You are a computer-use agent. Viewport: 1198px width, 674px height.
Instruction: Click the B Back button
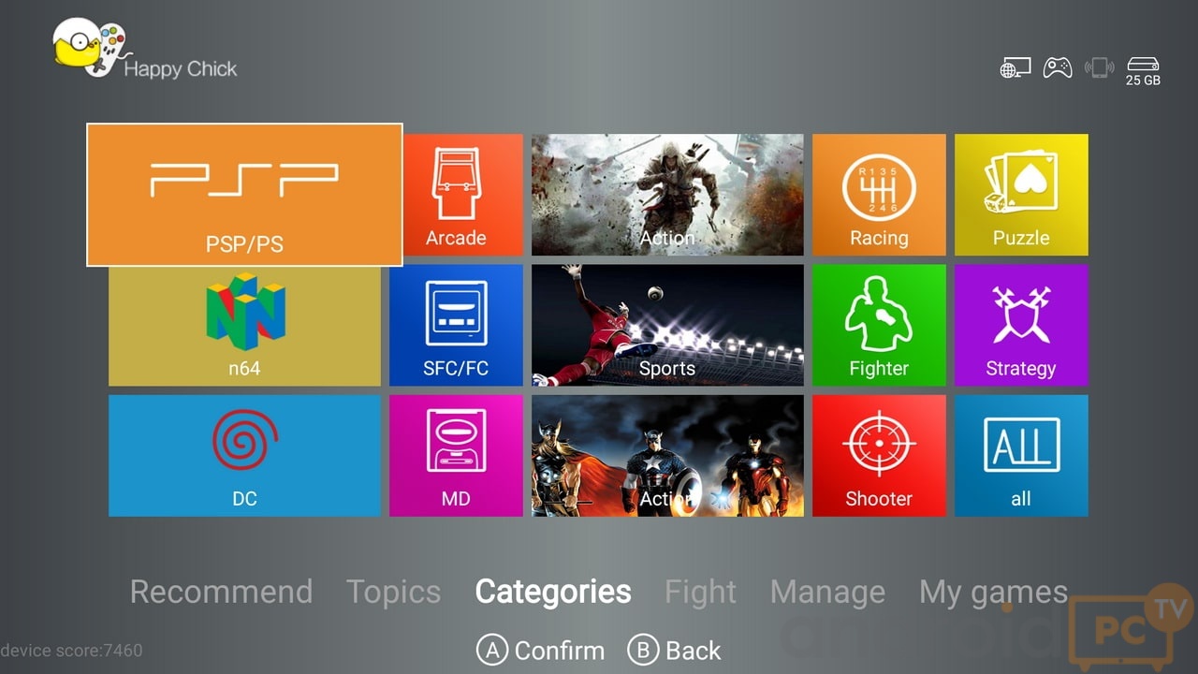click(x=674, y=651)
